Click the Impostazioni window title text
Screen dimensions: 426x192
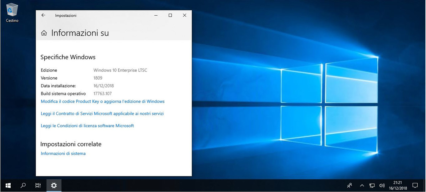(x=66, y=16)
